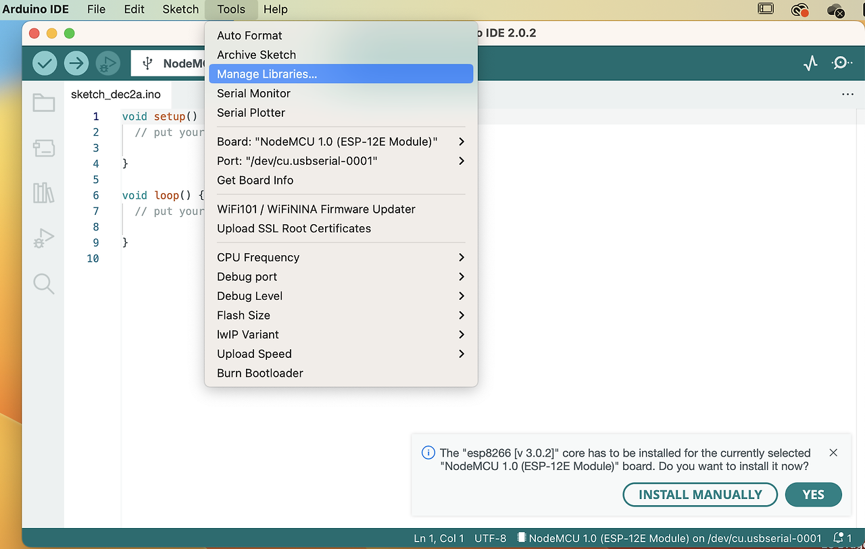
Task: Click the void loop() code line
Action: point(163,195)
